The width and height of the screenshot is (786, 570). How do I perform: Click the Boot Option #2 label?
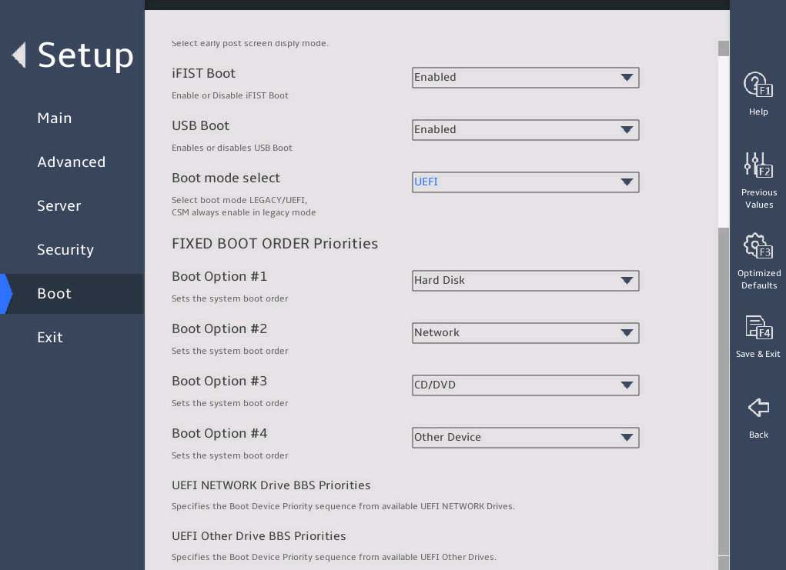point(219,329)
